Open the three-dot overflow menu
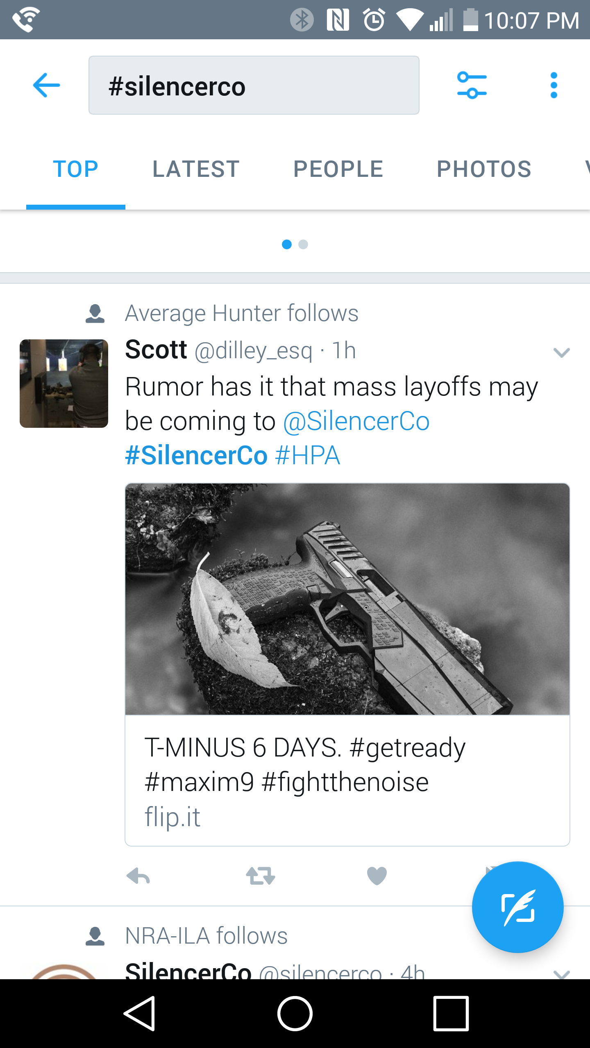Image resolution: width=590 pixels, height=1048 pixels. [x=554, y=85]
